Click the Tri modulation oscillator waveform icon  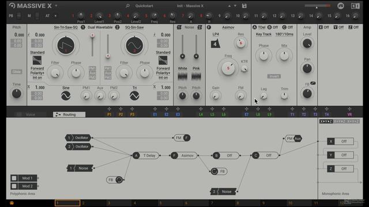pyautogui.click(x=134, y=96)
